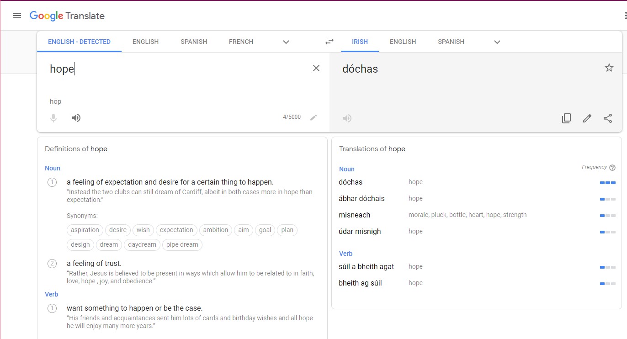
Task: Save translation with the star icon
Action: [609, 68]
